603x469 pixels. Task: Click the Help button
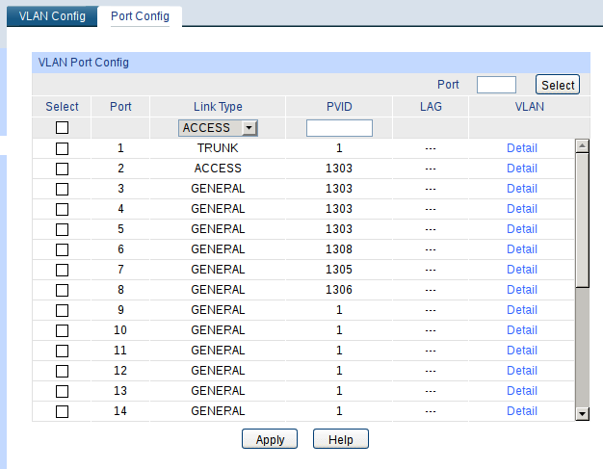(x=340, y=439)
